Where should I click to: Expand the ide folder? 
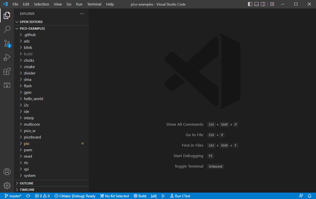click(51, 111)
